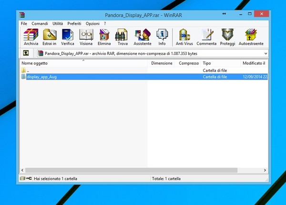
Task: Open the File menu
Action: [24, 23]
